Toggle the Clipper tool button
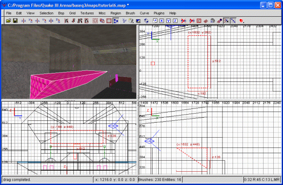283x185 pixels. (116, 21)
